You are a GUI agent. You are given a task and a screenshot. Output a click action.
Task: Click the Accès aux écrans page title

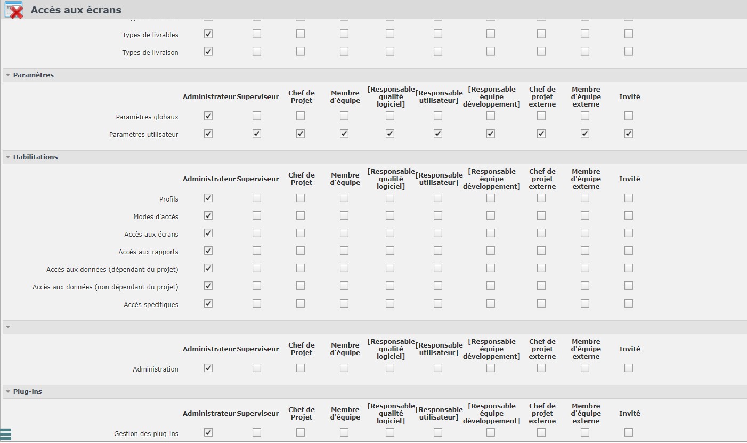pyautogui.click(x=76, y=10)
